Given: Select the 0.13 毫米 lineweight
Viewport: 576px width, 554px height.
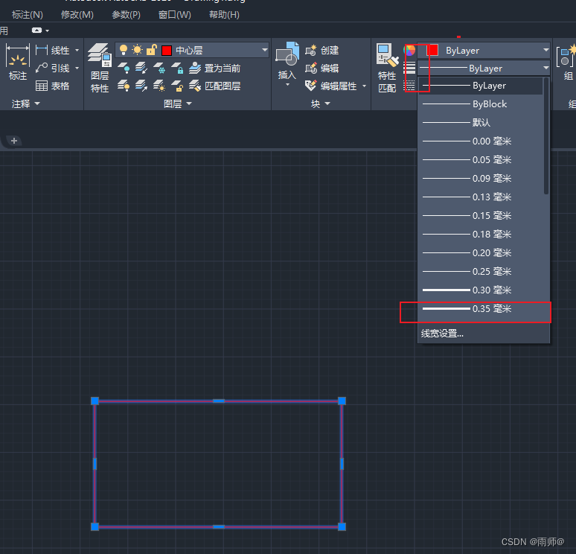Looking at the screenshot, I should coord(481,197).
